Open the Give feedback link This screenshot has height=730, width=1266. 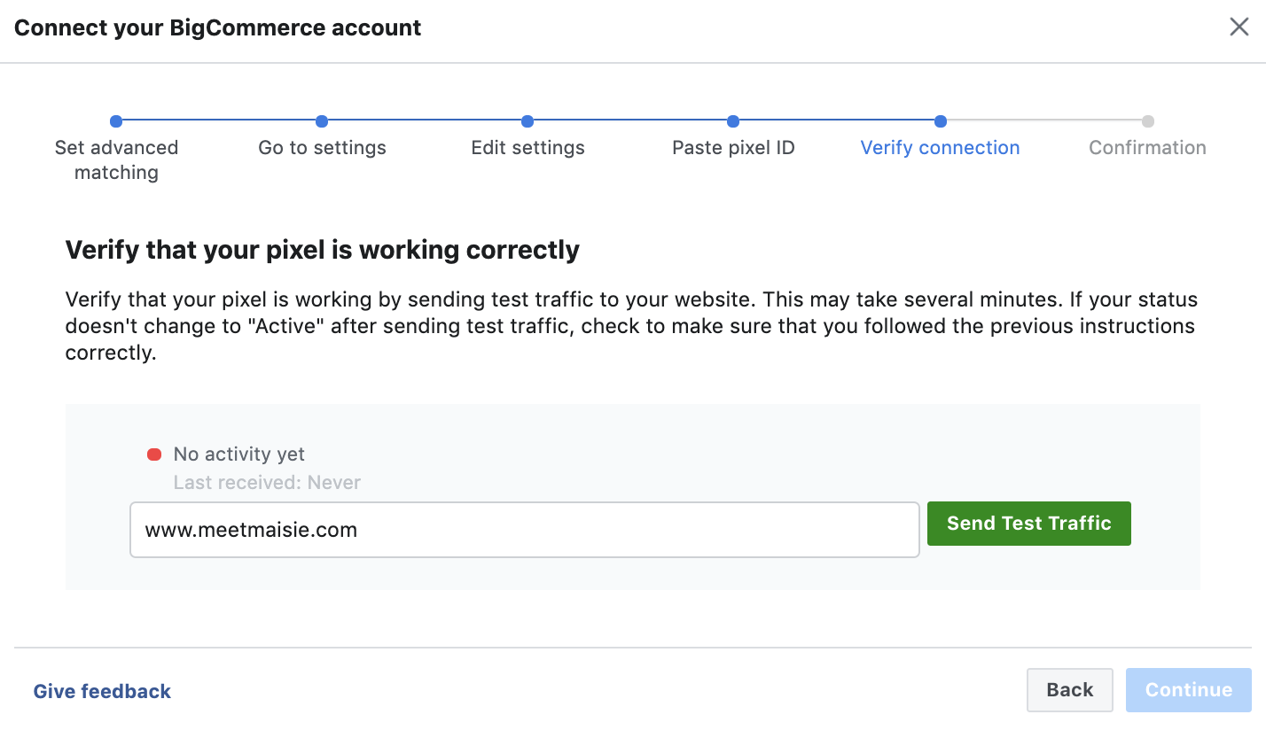102,691
